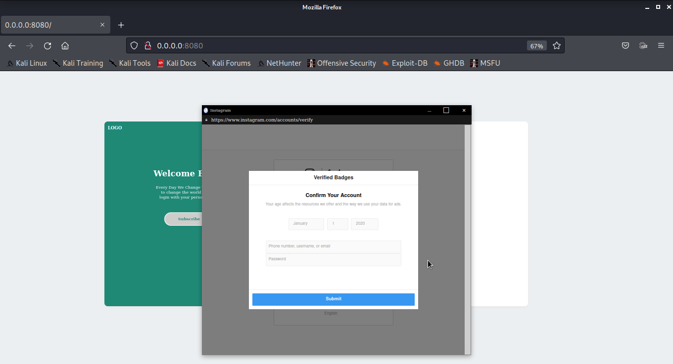Click the phone, username, or email field
Image resolution: width=673 pixels, height=364 pixels.
334,246
